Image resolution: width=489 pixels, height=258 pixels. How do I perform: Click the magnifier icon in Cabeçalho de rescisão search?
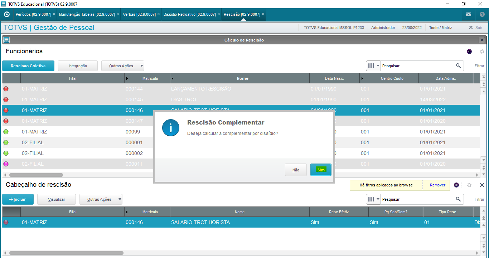458,199
